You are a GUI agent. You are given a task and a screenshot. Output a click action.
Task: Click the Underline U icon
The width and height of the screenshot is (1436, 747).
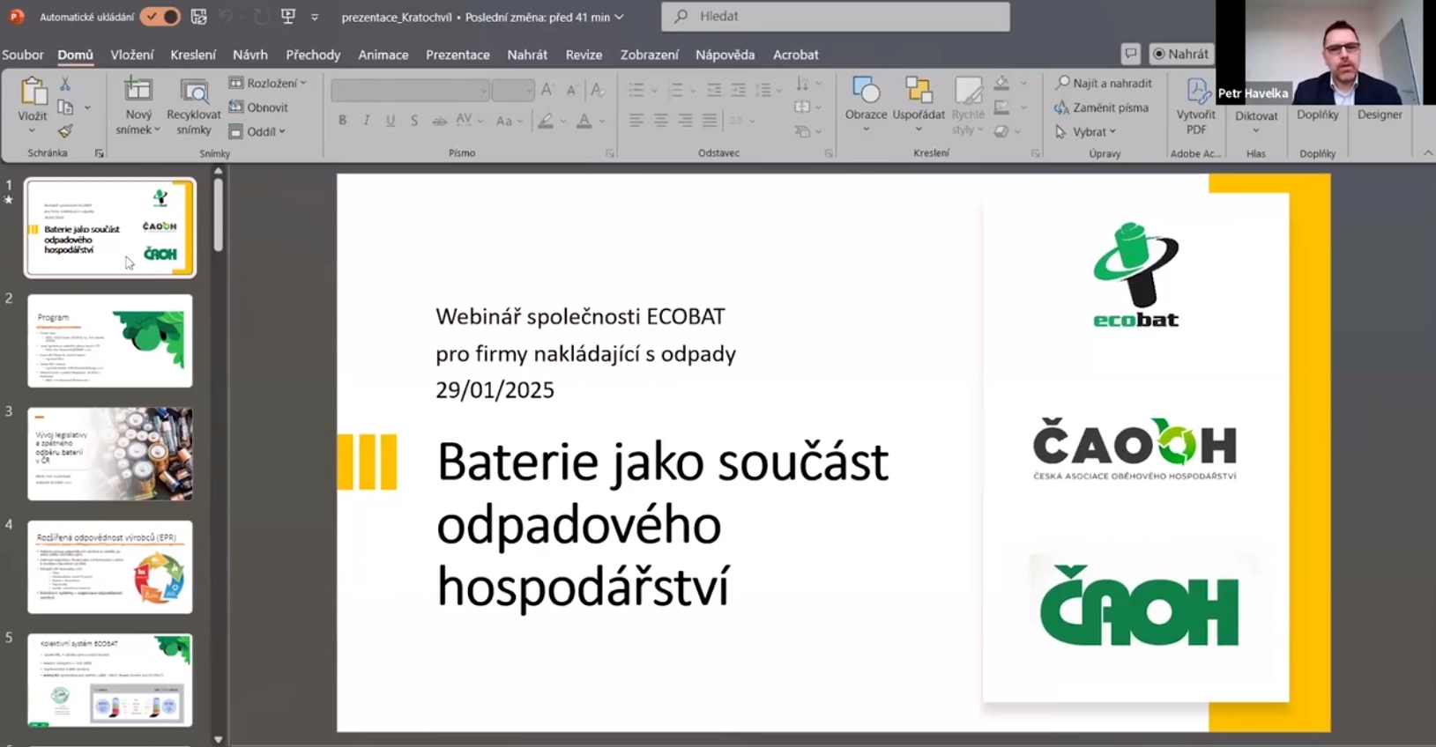(390, 121)
